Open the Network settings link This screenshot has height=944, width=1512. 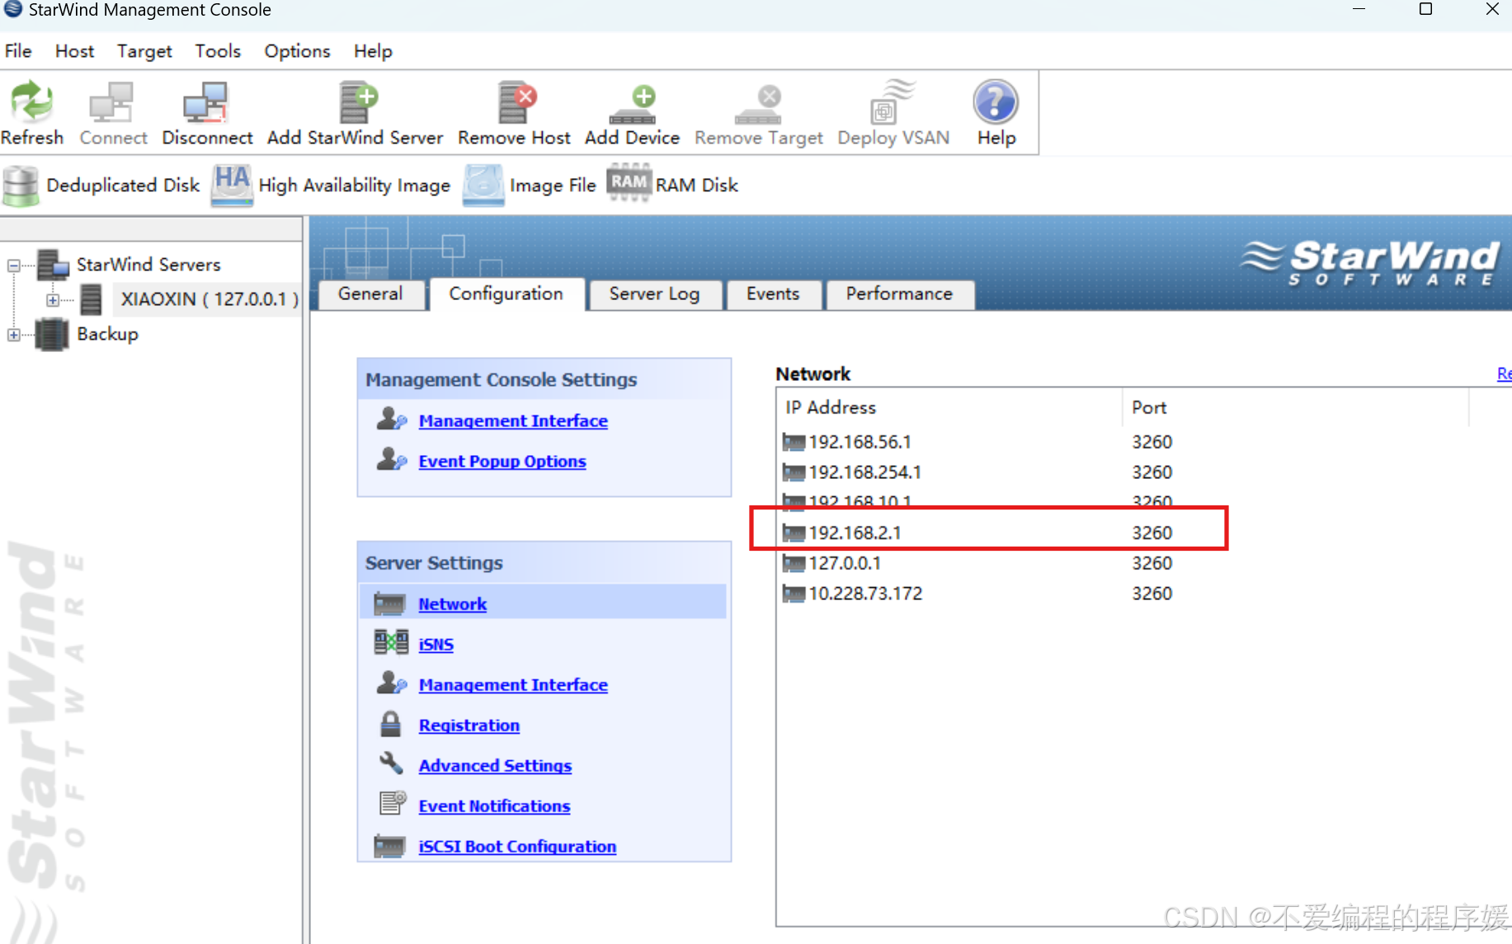[453, 604]
